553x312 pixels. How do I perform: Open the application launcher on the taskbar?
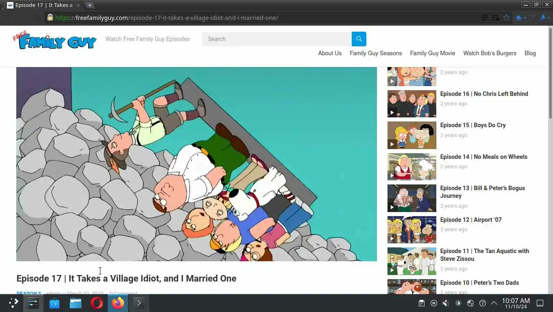(x=13, y=303)
